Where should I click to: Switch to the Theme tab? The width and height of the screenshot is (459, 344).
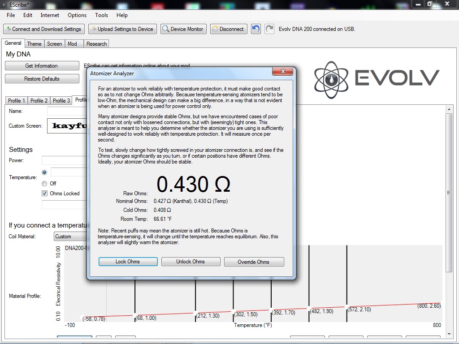click(34, 44)
